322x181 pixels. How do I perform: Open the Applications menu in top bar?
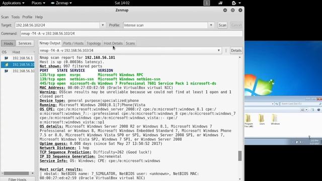pos(13,3)
